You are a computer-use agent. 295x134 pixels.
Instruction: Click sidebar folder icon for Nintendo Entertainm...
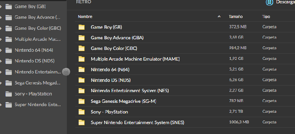tap(8, 72)
